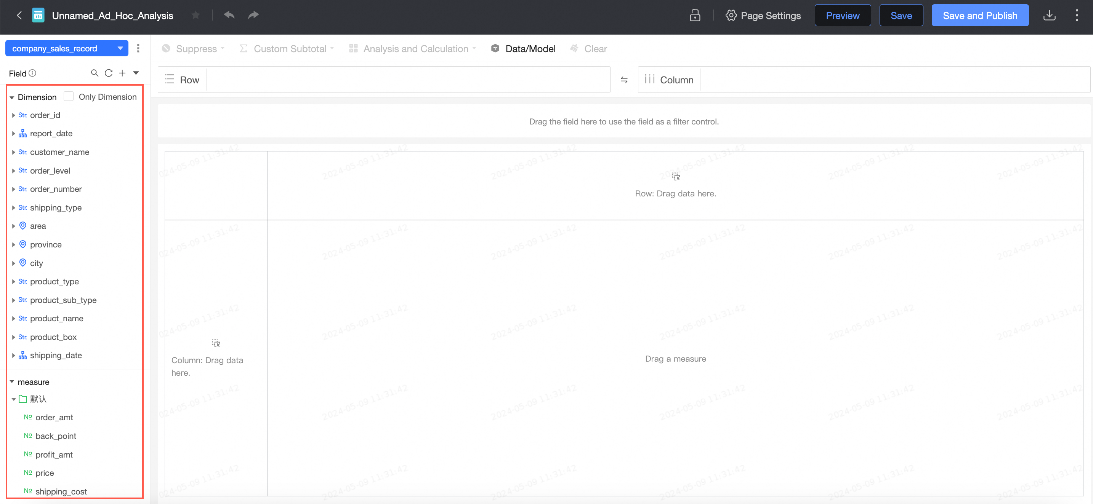Click the plus icon to add a field
The image size is (1093, 504).
pos(122,73)
